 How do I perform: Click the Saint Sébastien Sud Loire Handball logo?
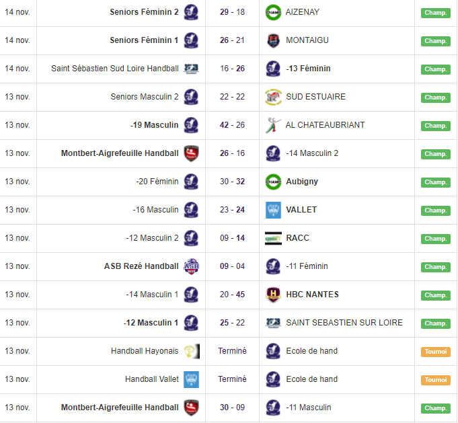(x=191, y=69)
